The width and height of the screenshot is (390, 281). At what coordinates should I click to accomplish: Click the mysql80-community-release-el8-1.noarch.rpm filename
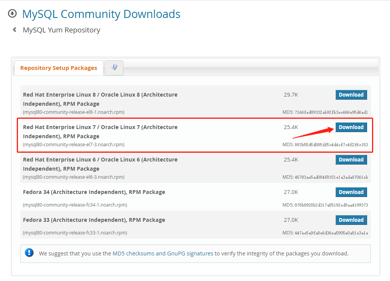74,112
